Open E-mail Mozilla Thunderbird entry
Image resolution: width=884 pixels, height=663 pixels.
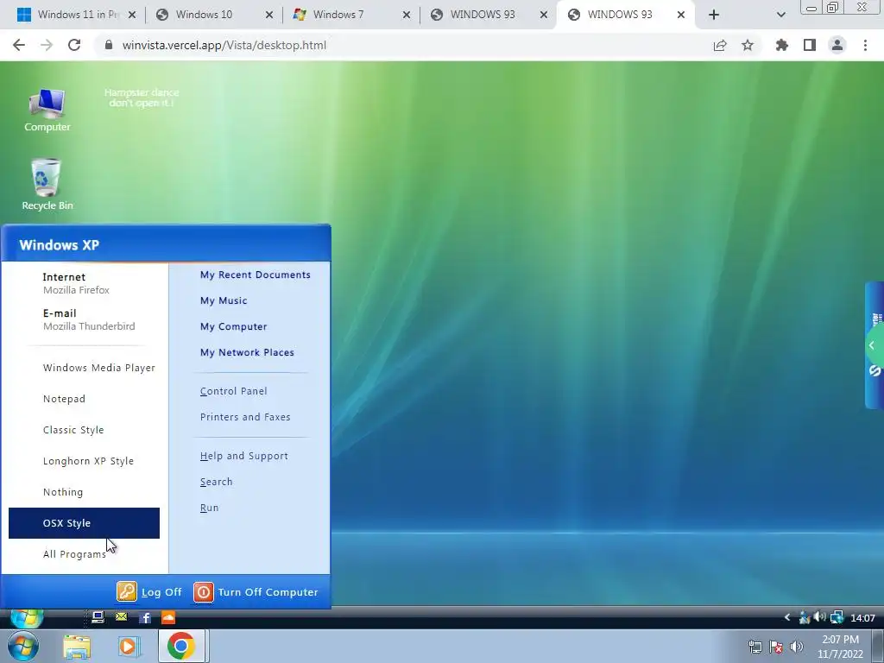[x=85, y=319]
